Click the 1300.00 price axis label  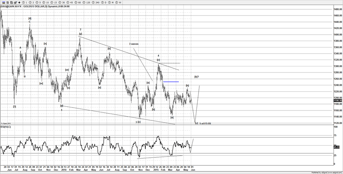tap(338, 66)
